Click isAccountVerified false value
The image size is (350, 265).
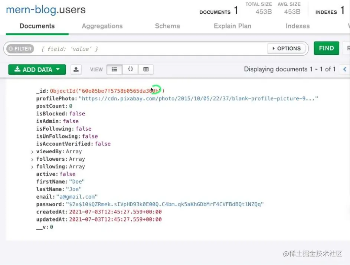click(103, 144)
